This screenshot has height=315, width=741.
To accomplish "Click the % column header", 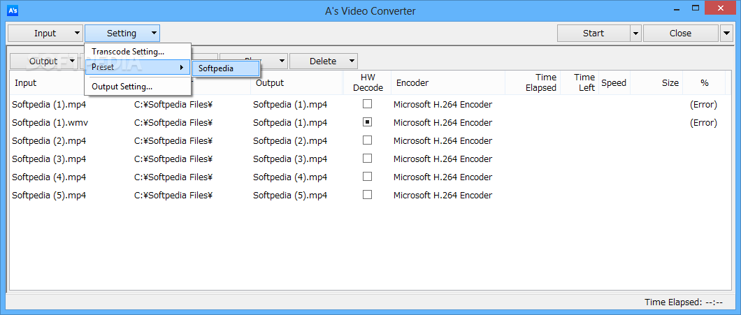I will 704,83.
